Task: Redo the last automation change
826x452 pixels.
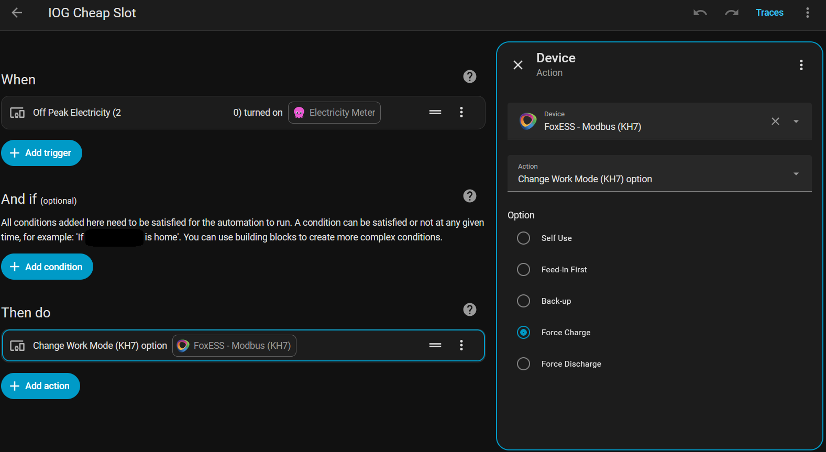Action: [732, 13]
